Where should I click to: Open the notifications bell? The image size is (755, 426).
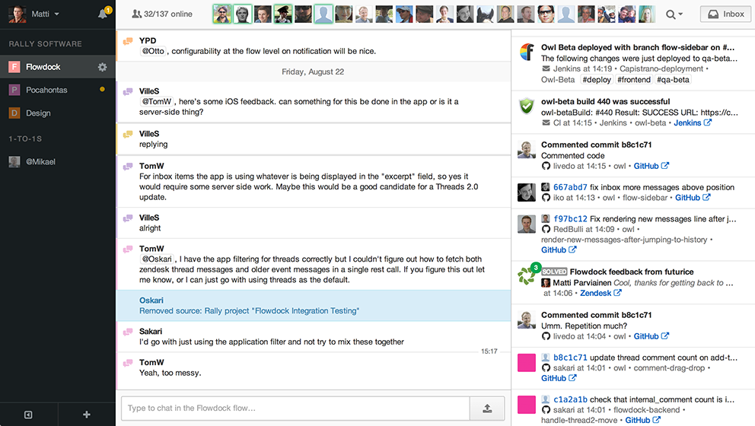103,14
